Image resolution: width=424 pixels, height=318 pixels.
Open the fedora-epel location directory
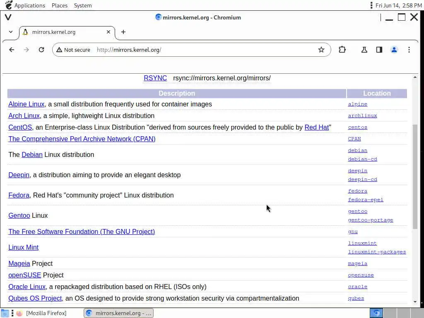click(366, 200)
